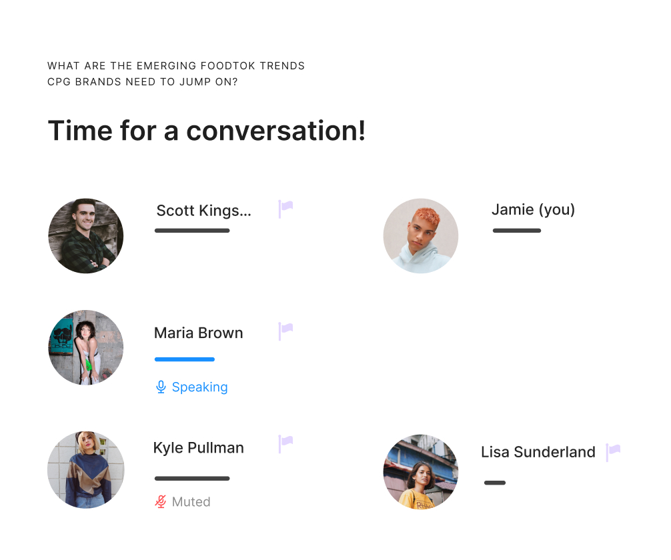Image resolution: width=671 pixels, height=560 pixels.
Task: Click the Kyle Pullman name text
Action: (199, 448)
